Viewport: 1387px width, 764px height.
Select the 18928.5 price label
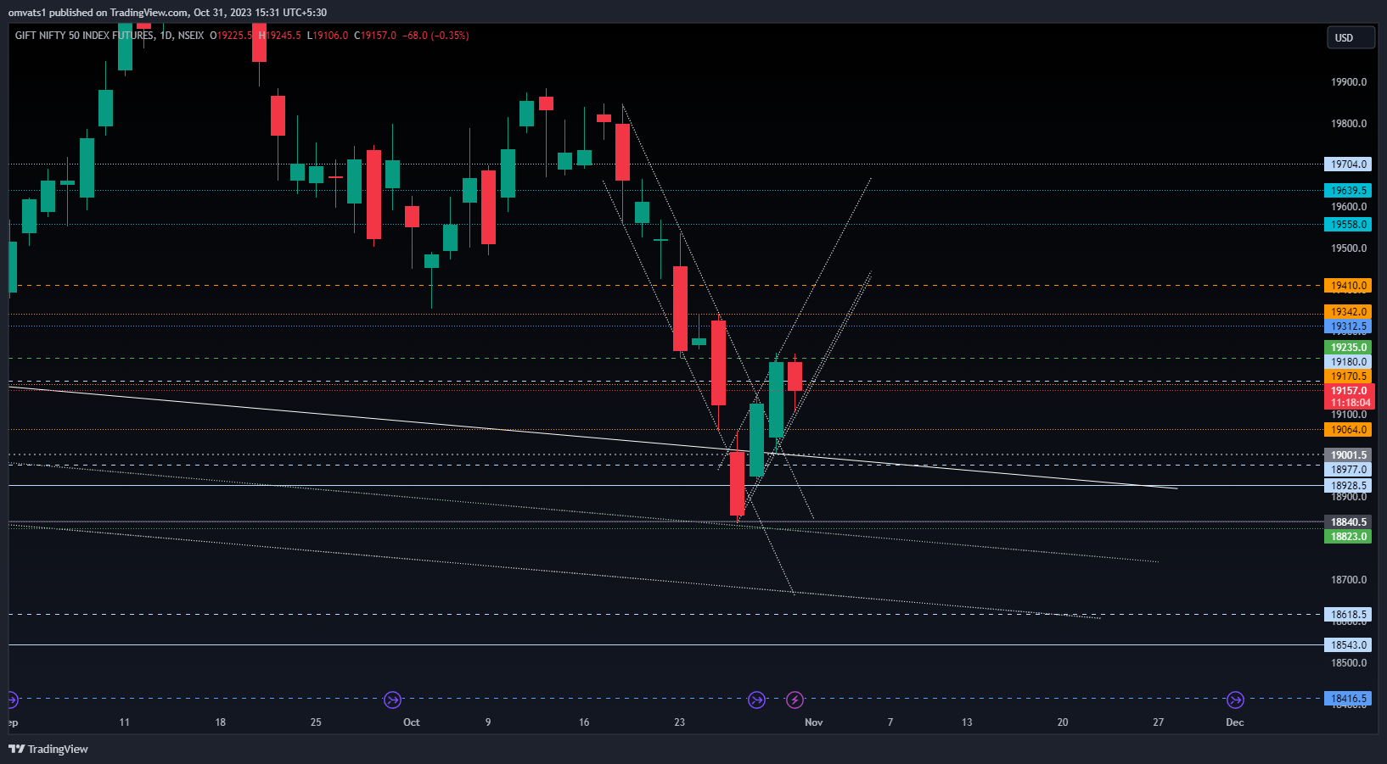(1348, 486)
